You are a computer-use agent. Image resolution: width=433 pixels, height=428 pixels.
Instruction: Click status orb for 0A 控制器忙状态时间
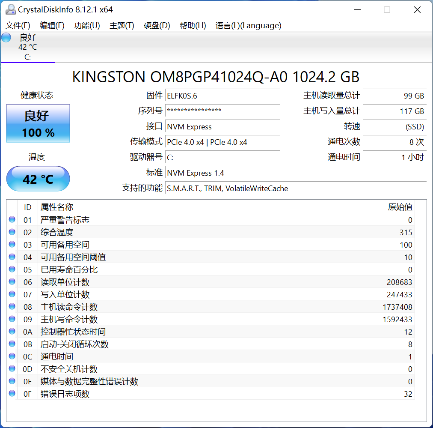[12, 332]
